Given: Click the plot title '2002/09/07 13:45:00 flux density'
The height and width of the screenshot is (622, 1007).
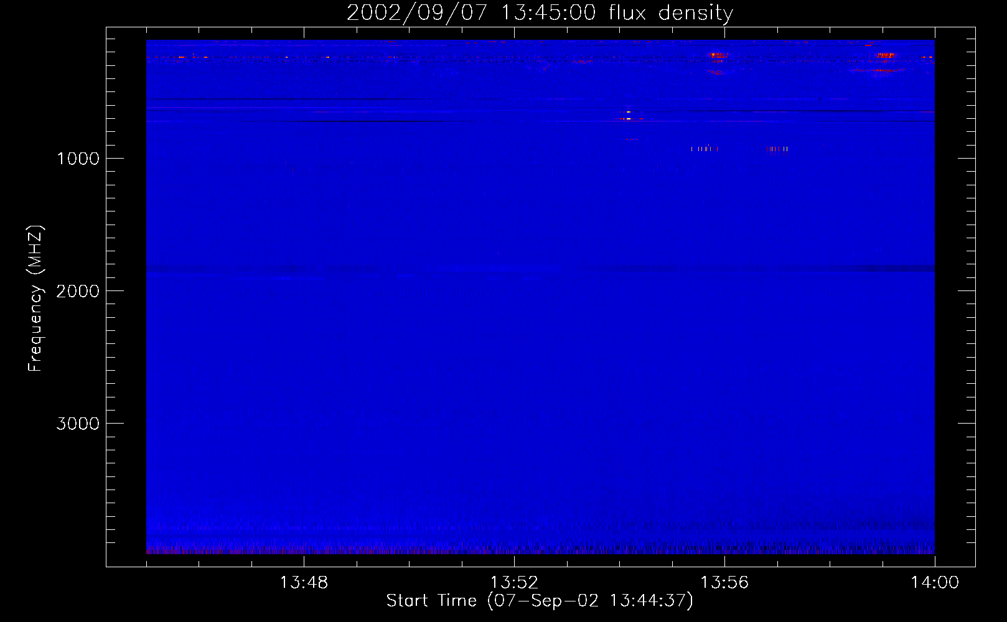Looking at the screenshot, I should pyautogui.click(x=540, y=12).
